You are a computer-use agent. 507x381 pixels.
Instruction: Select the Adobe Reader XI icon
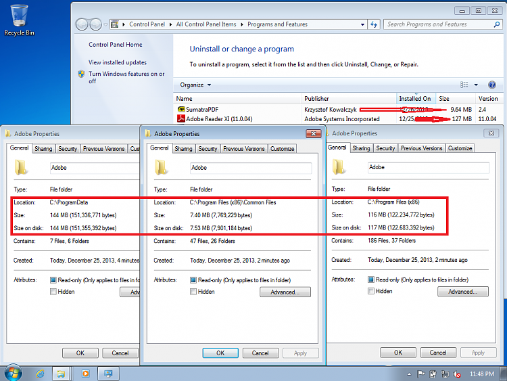pos(181,119)
